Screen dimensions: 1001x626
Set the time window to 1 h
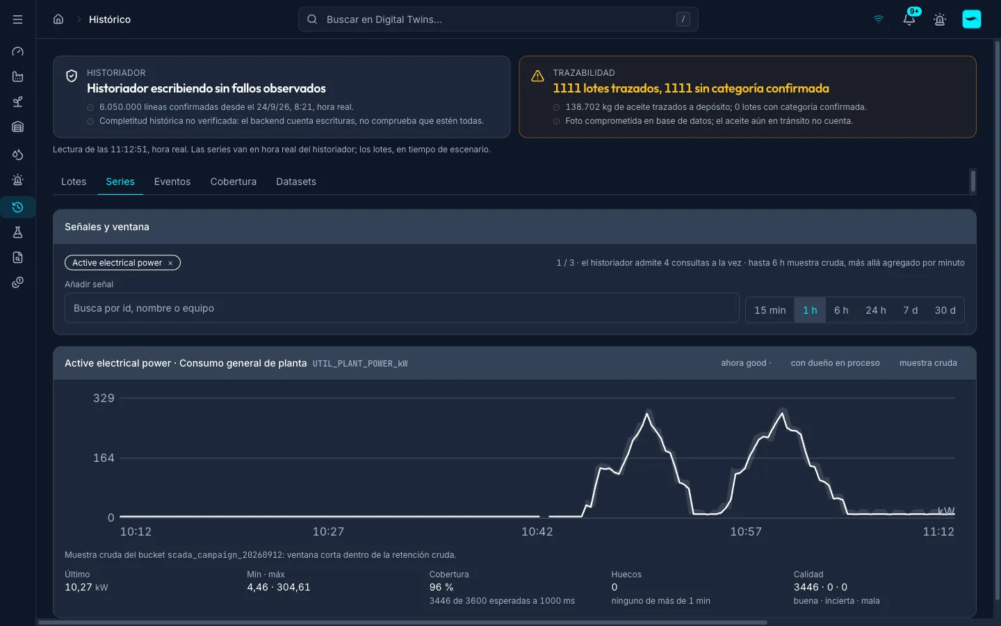[x=810, y=310]
